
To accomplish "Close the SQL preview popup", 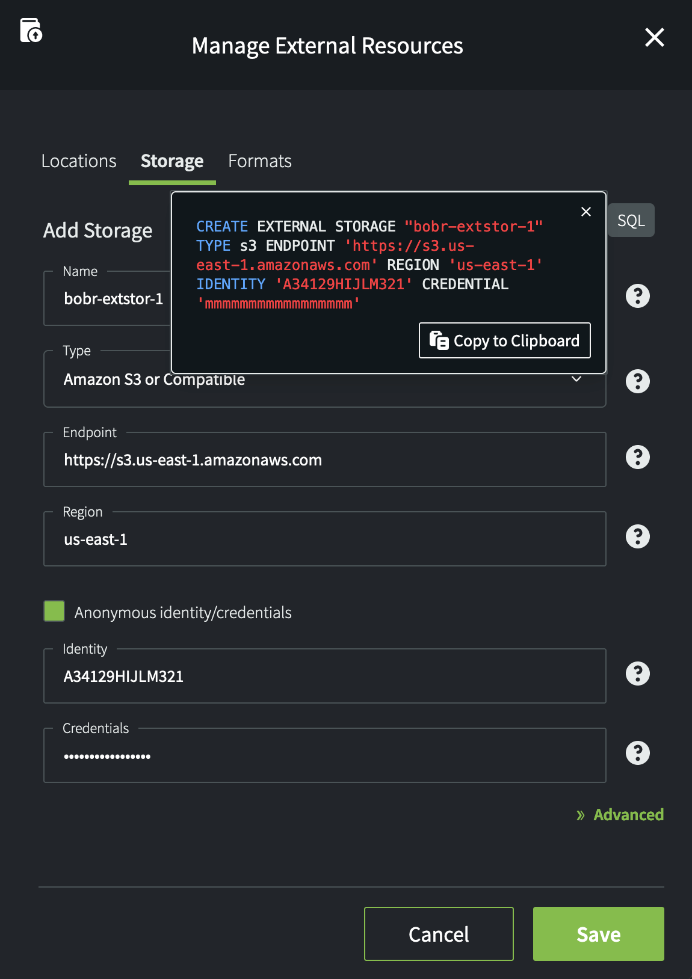I will tap(586, 212).
